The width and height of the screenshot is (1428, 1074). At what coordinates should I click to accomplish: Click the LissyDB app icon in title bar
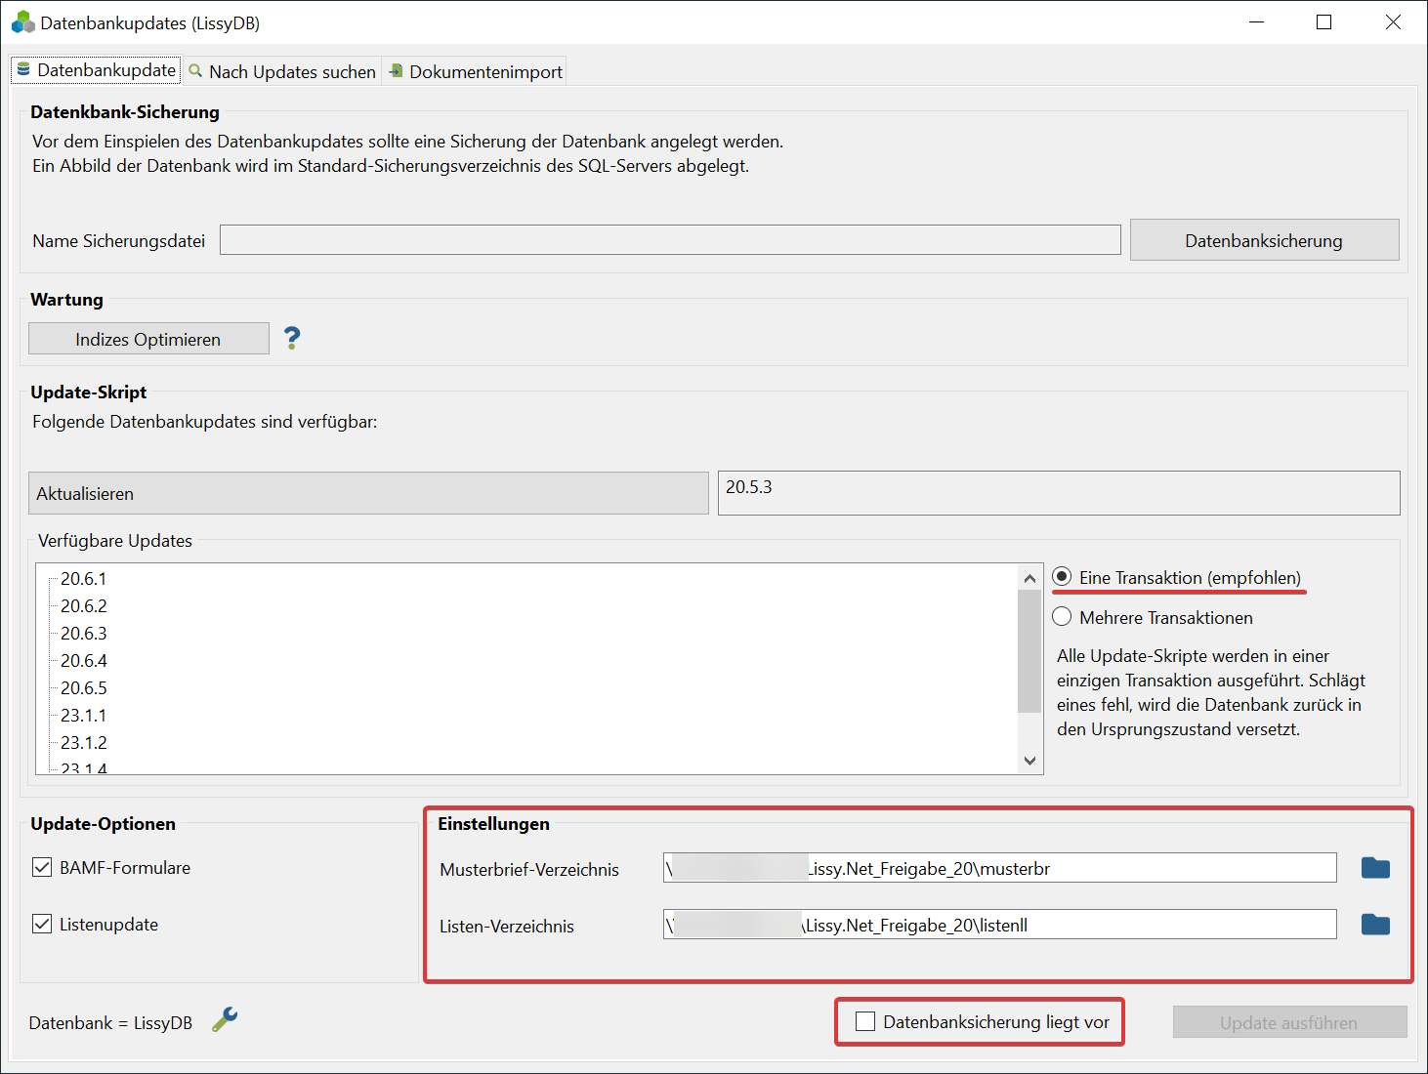click(x=22, y=22)
